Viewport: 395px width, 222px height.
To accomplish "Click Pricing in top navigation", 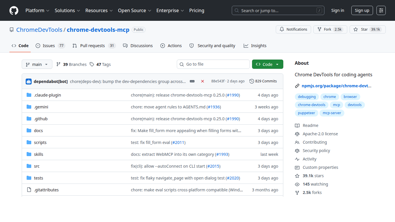I will [x=197, y=10].
